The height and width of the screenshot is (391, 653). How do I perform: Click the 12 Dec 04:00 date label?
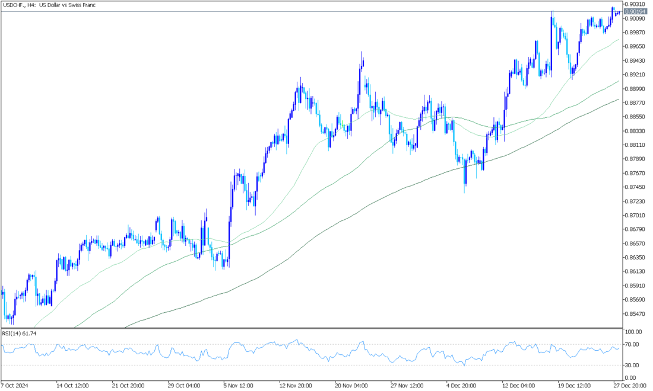[519, 386]
